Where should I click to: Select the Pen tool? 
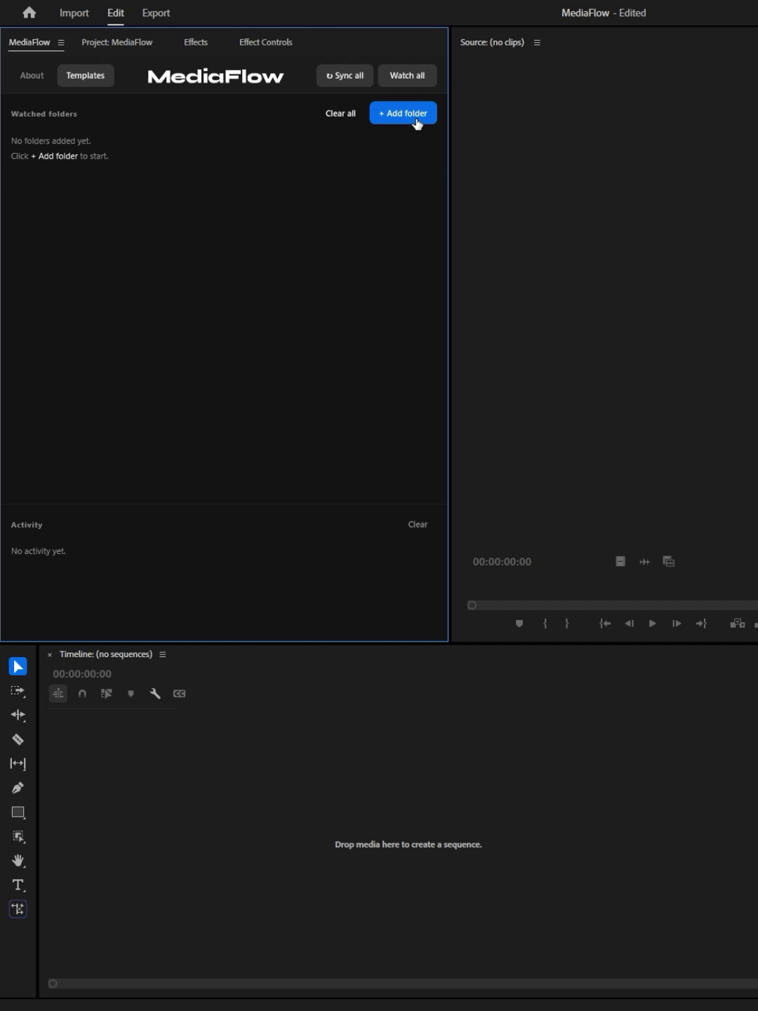tap(18, 788)
